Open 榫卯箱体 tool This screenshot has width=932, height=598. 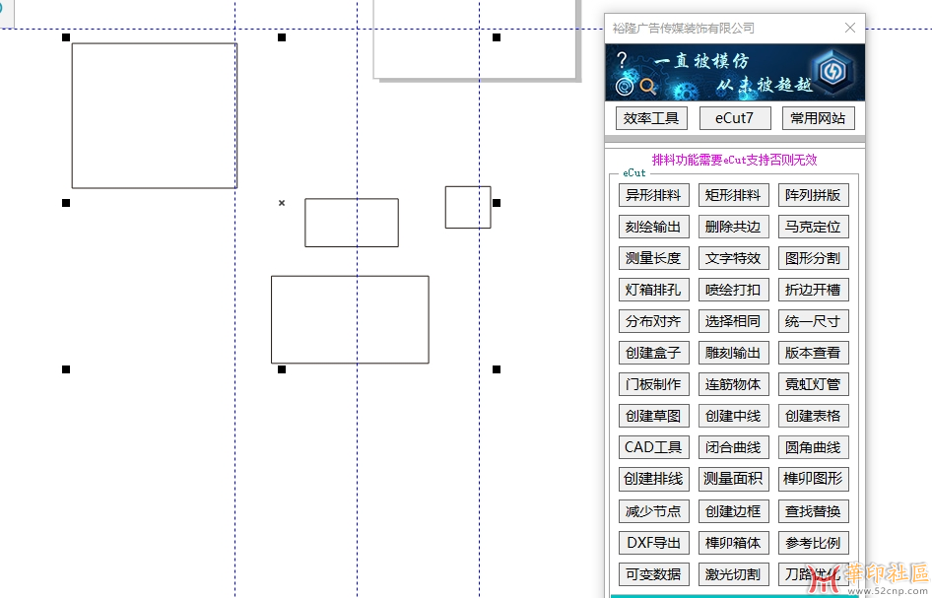click(733, 542)
